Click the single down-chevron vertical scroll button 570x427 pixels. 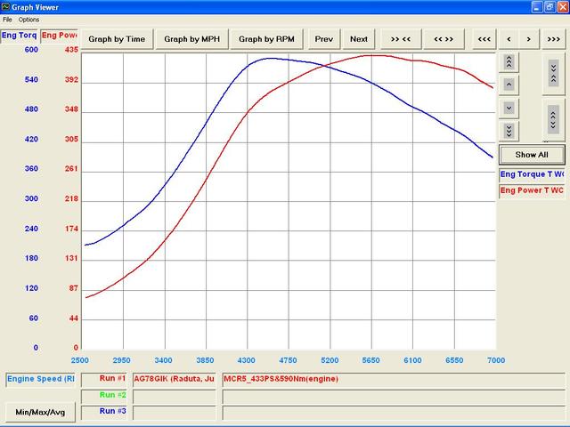(509, 108)
